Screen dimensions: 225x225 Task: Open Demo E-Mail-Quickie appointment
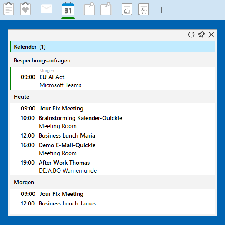(x=112, y=149)
